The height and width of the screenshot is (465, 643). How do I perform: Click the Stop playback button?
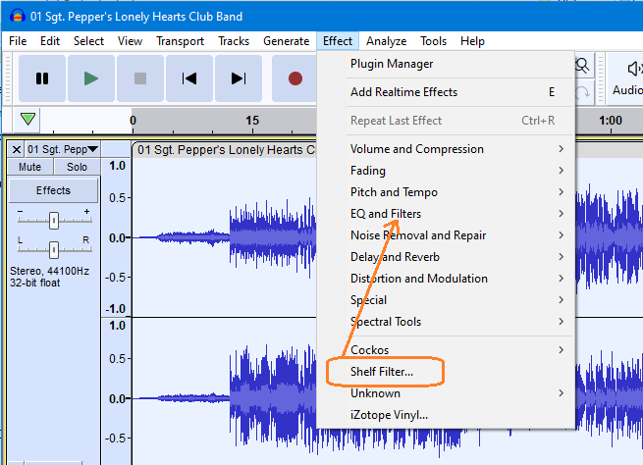click(139, 78)
